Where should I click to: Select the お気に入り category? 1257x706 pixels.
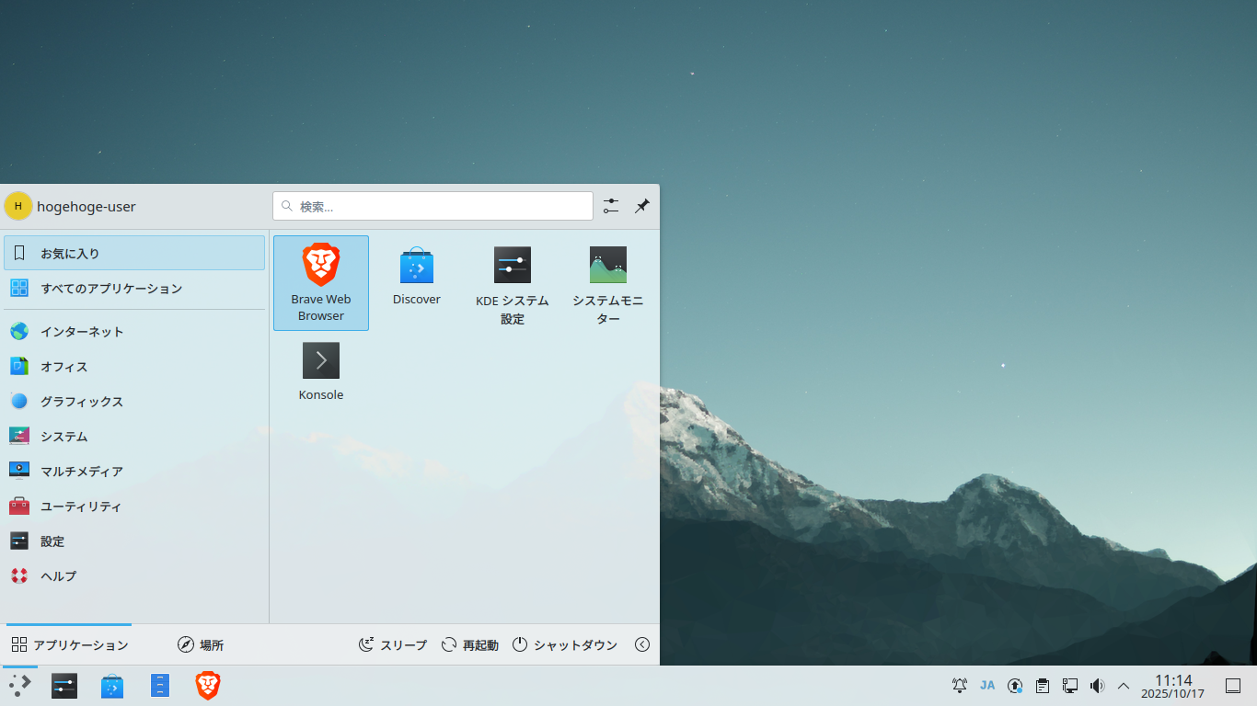coord(134,253)
